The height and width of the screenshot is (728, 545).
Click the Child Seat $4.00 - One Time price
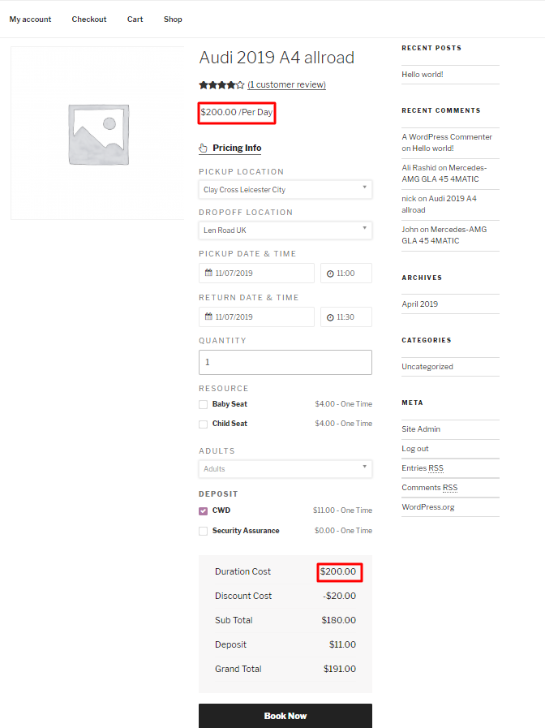click(x=344, y=424)
